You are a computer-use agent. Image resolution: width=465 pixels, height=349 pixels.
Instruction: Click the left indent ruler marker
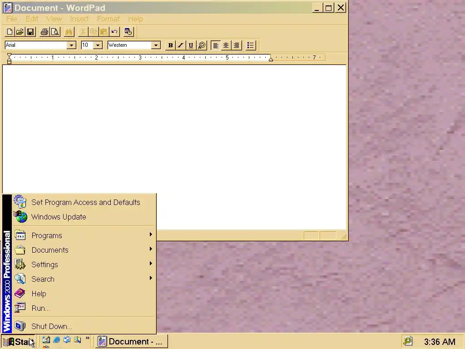point(9,60)
